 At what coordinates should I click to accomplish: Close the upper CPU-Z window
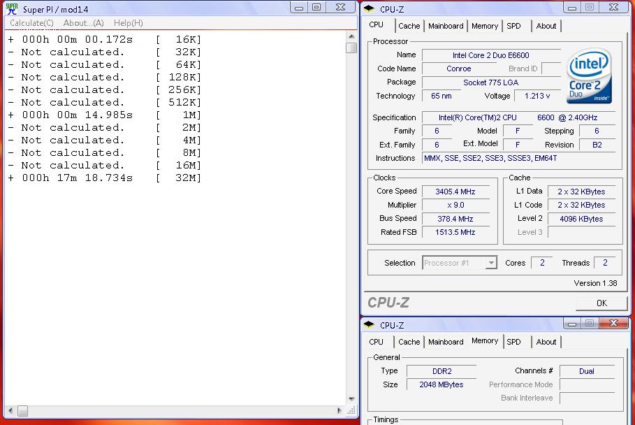[x=614, y=7]
